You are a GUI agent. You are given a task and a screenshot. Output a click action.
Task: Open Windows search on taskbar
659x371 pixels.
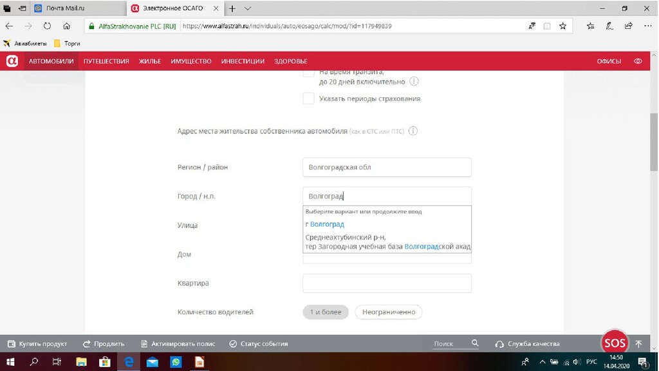(33, 362)
